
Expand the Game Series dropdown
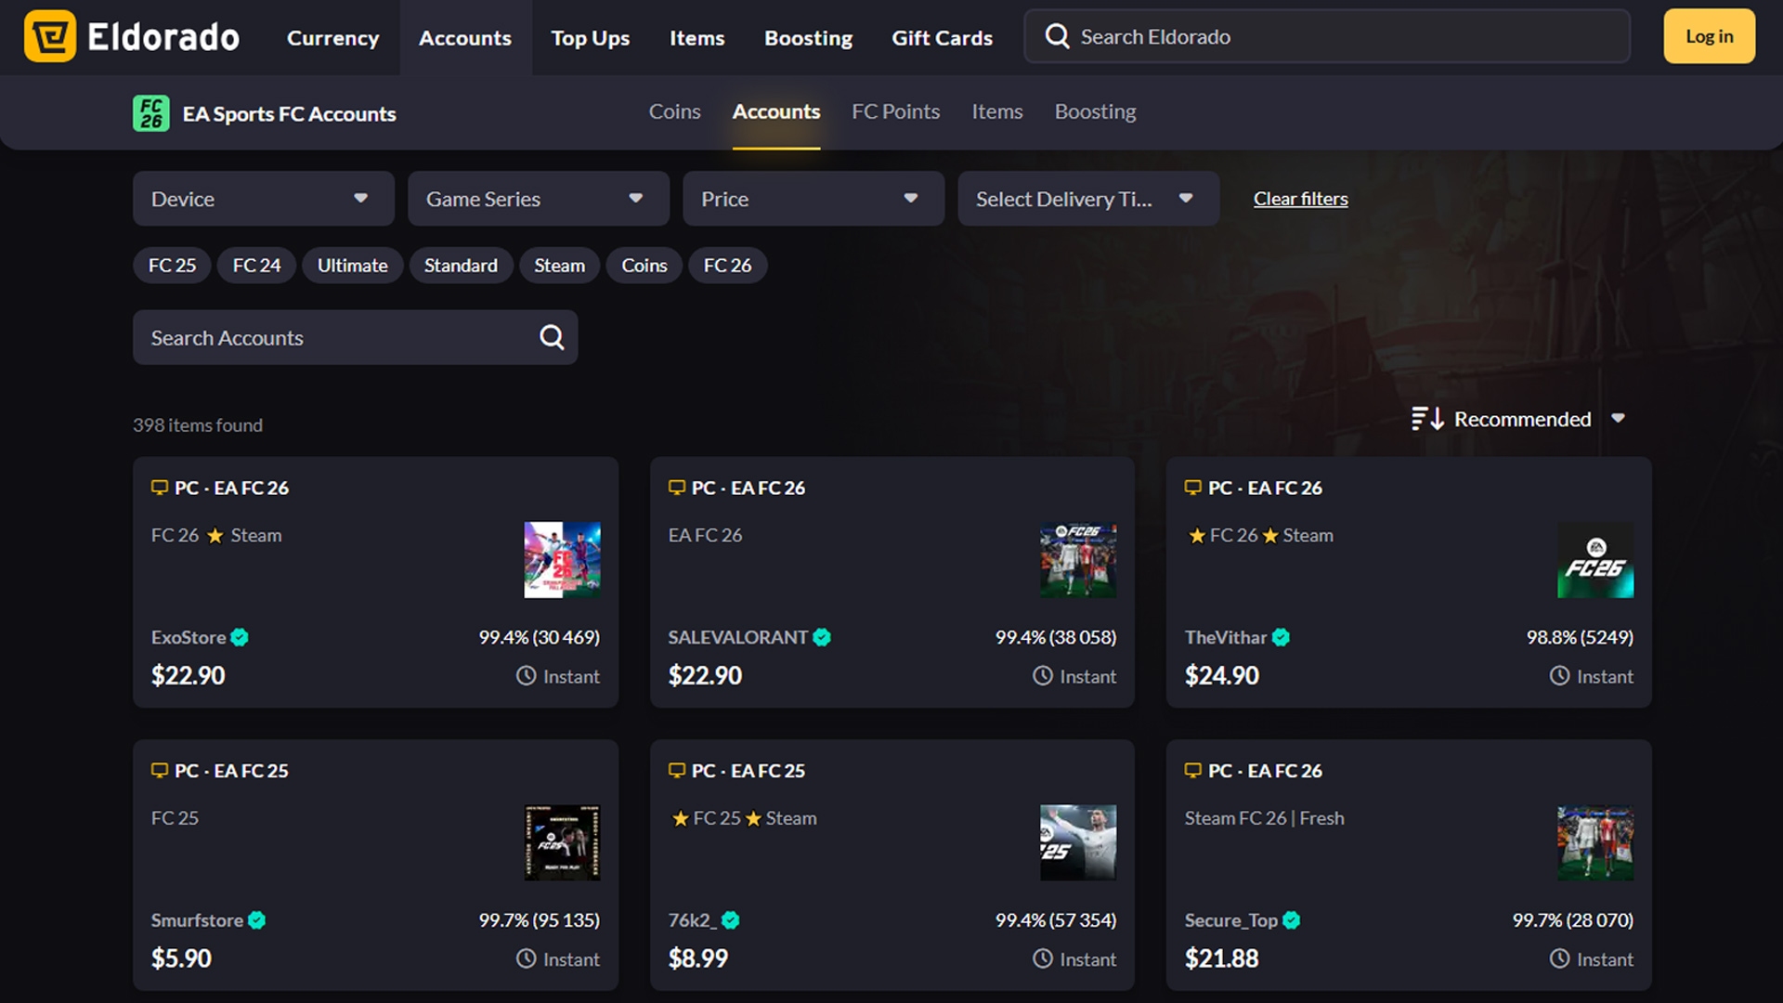click(x=538, y=198)
